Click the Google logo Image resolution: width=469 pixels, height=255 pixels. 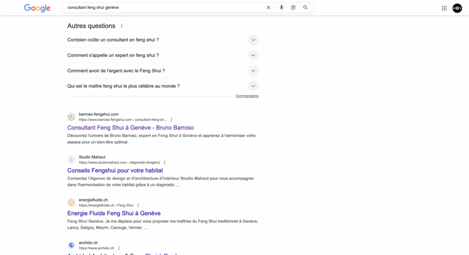pyautogui.click(x=37, y=8)
